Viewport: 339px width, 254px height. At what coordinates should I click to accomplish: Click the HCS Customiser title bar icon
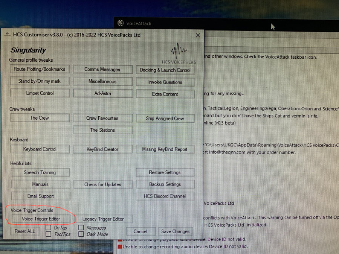8,34
